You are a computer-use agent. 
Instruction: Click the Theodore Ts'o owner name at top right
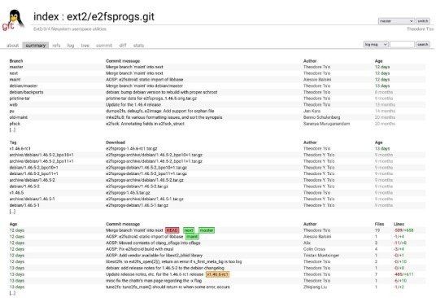[x=420, y=29]
